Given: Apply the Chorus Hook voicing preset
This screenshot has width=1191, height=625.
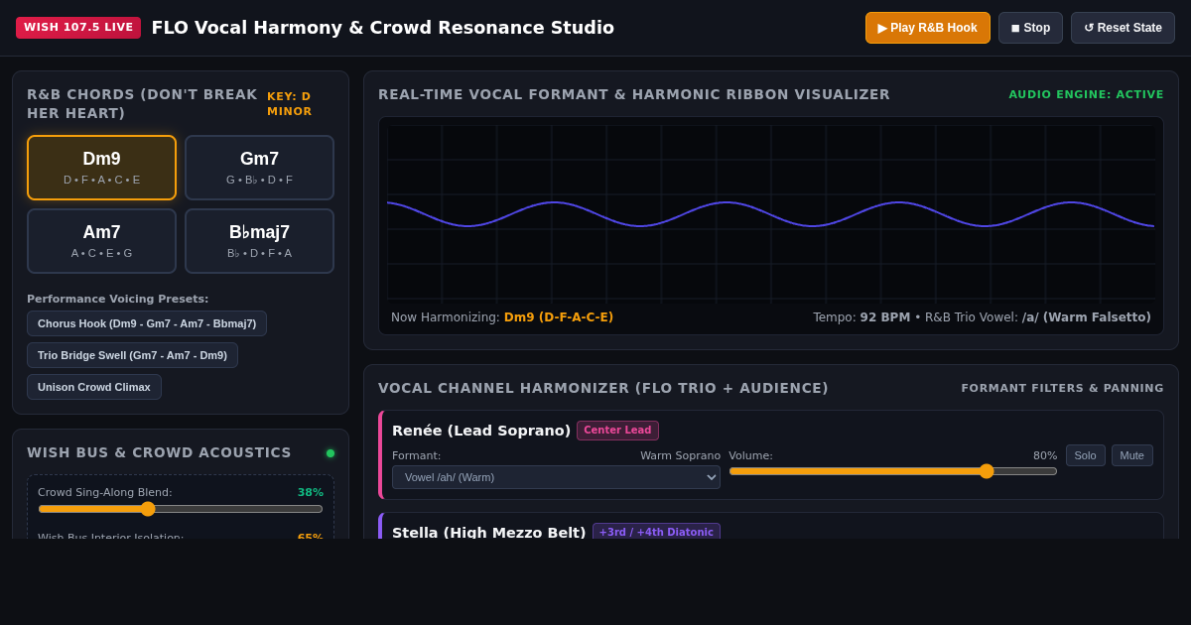Looking at the screenshot, I should (x=147, y=323).
